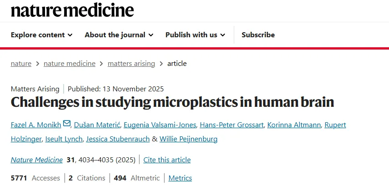Click the Subscribe menu item

point(258,35)
